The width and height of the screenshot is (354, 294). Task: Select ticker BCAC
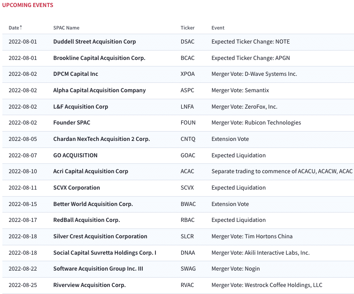[187, 58]
